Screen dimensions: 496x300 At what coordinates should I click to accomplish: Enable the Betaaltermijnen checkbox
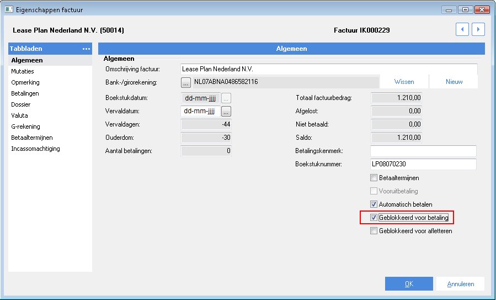coord(374,178)
